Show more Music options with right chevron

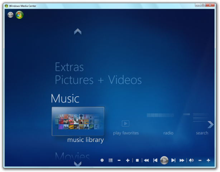click(x=210, y=124)
